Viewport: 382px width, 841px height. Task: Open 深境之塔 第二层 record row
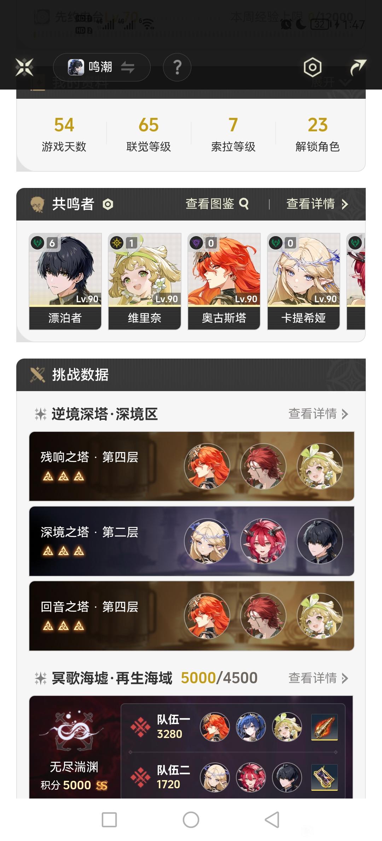point(192,541)
